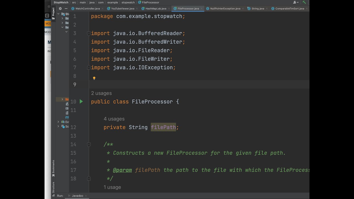Show the 1 usage hint below the comment
354x199 pixels.
[112, 187]
